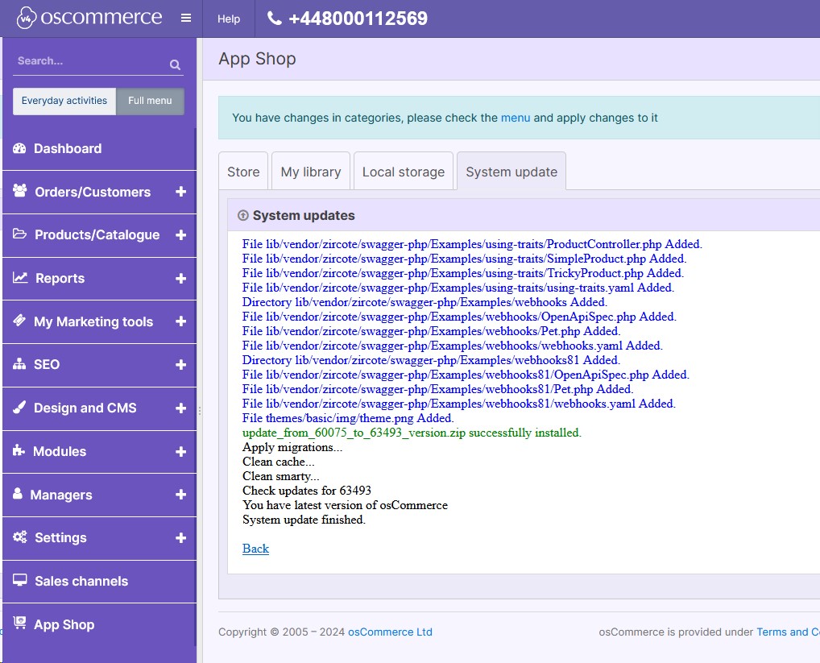Viewport: 820px width, 663px height.
Task: Click the 'successfully installed' green line
Action: [x=412, y=433]
